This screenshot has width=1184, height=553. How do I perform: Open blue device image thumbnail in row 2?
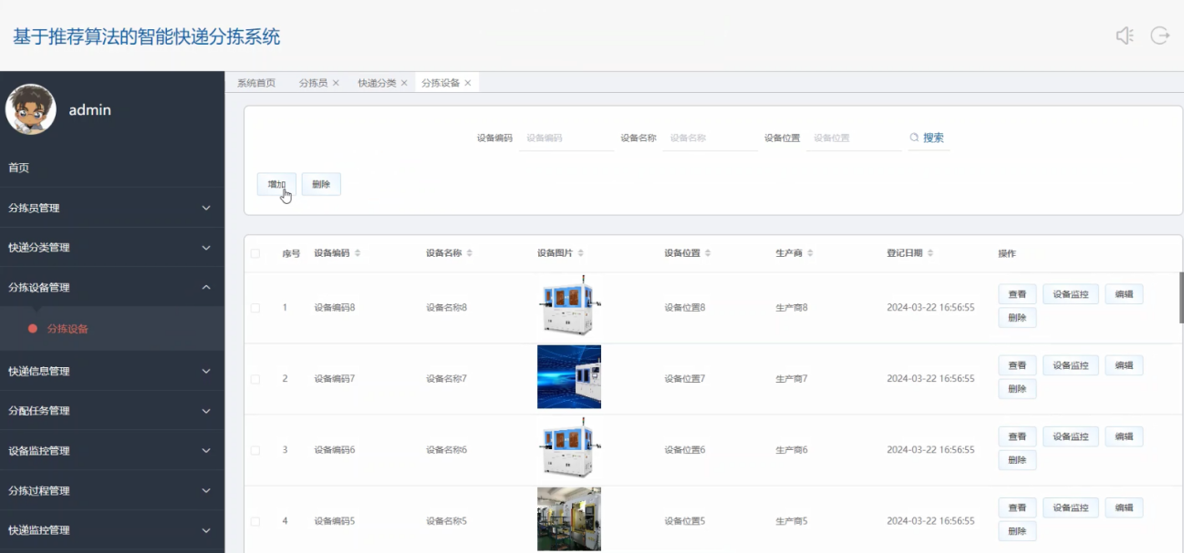pyautogui.click(x=569, y=376)
